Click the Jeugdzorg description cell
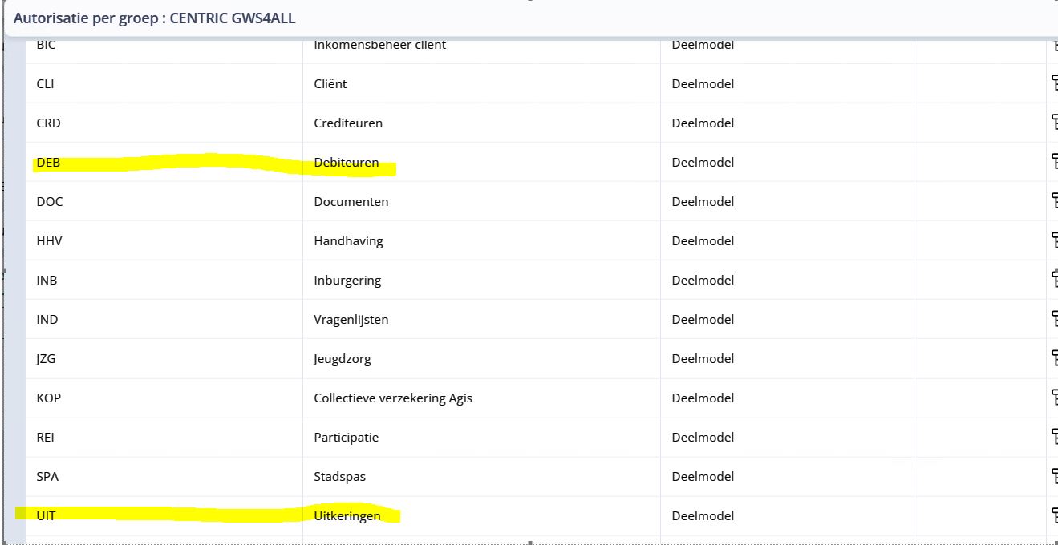Viewport: 1058px width, 545px height. click(481, 358)
